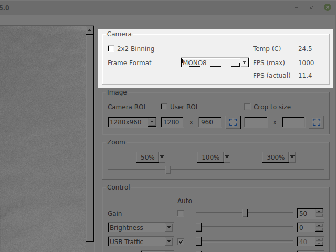The image size is (336, 252).
Task: Click the User ROI width field 1280
Action: click(x=172, y=122)
